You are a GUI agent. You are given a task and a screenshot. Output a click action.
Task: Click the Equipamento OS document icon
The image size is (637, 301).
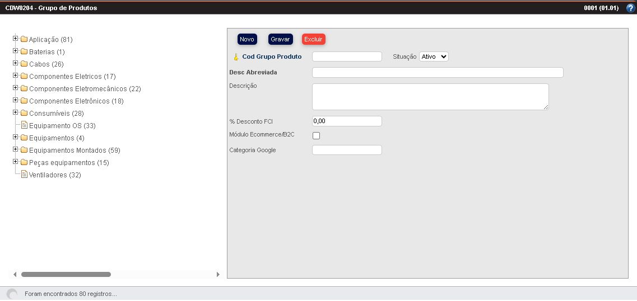(x=24, y=125)
